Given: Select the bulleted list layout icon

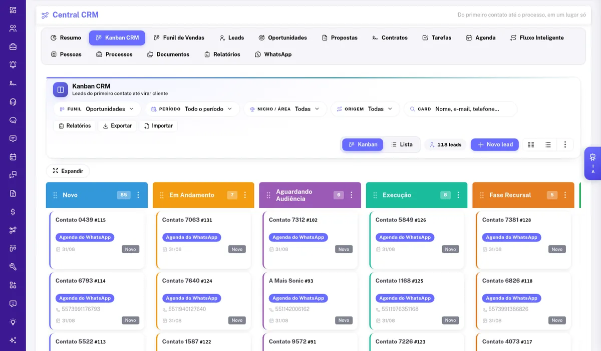Looking at the screenshot, I should pos(548,144).
